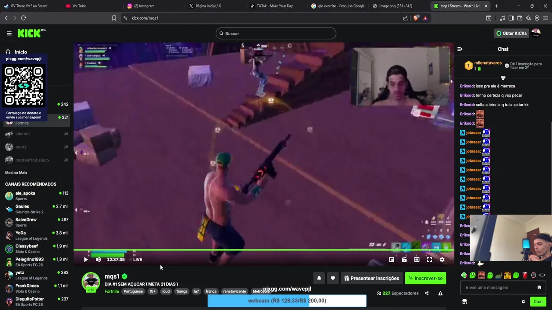Click the mqs1 streamer avatar
The image size is (552, 310).
(91, 282)
